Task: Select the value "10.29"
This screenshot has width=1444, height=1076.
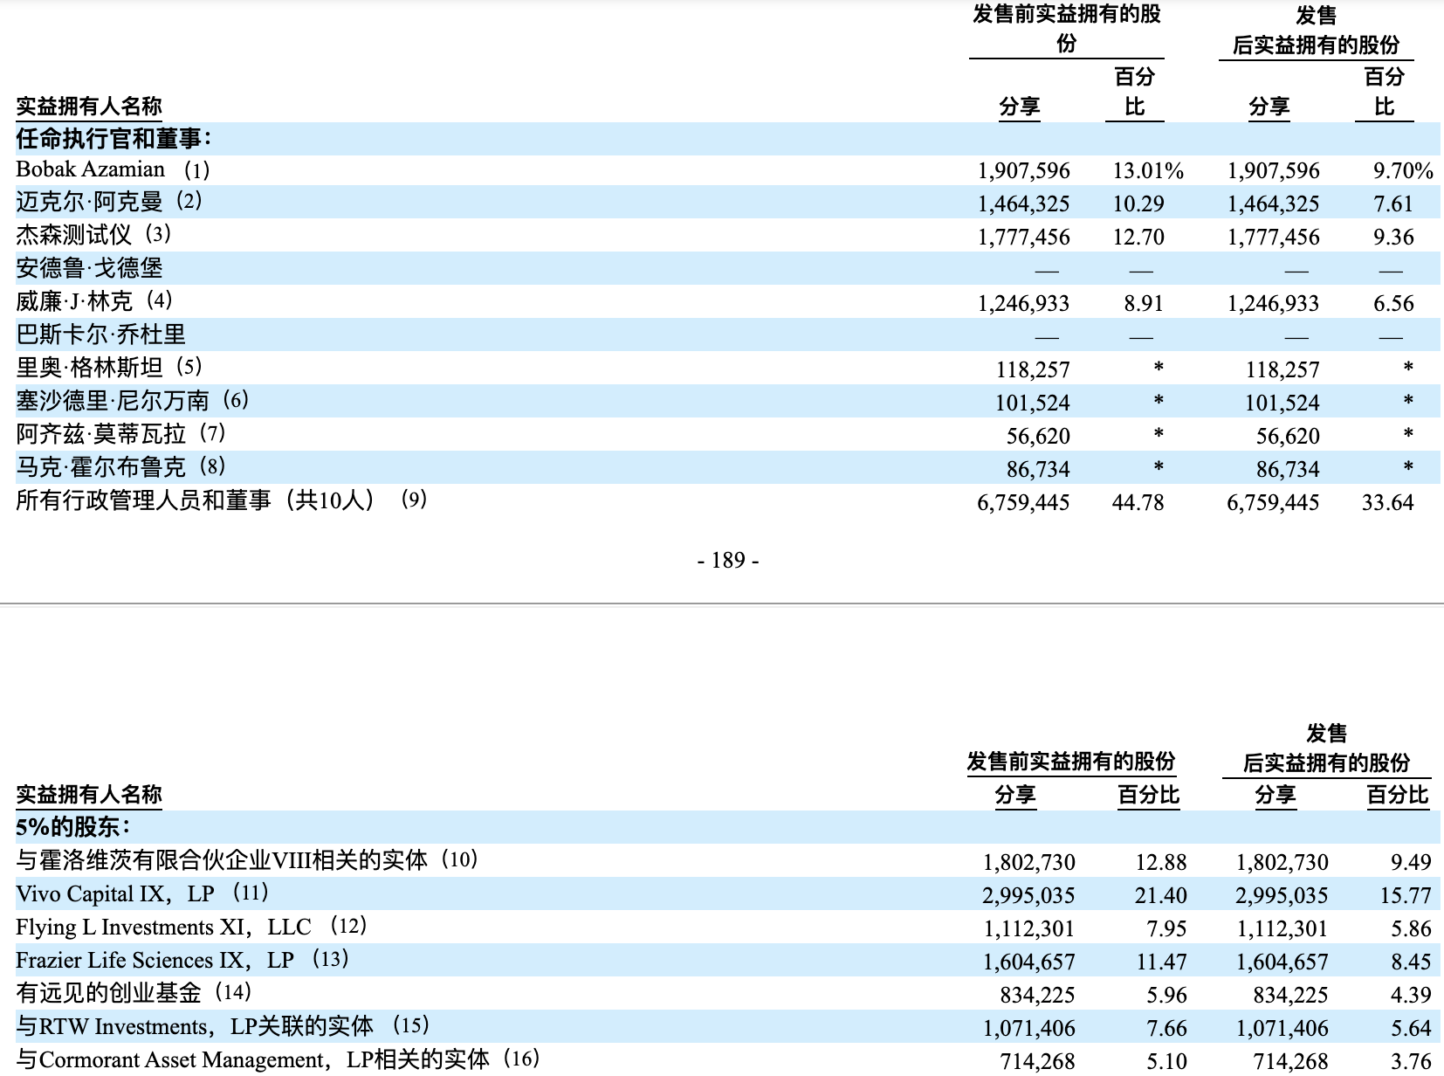Action: 1138,204
